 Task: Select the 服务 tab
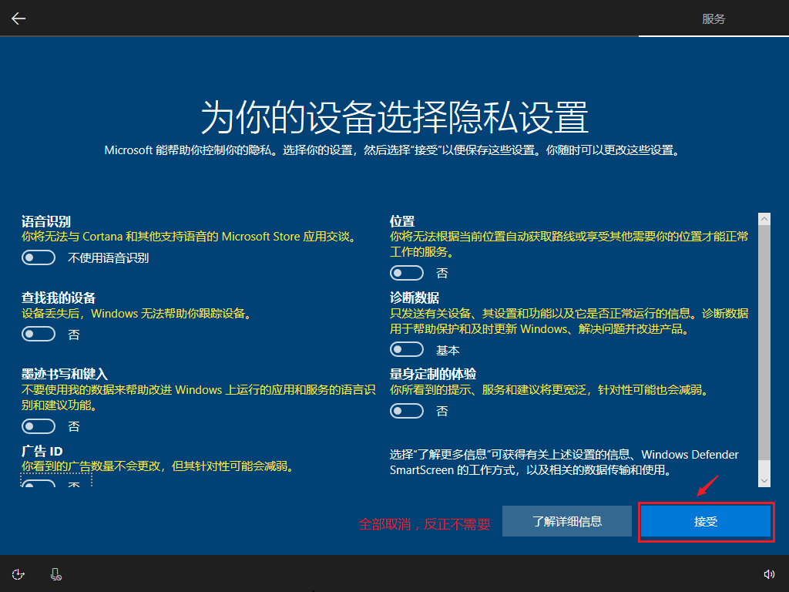click(713, 19)
